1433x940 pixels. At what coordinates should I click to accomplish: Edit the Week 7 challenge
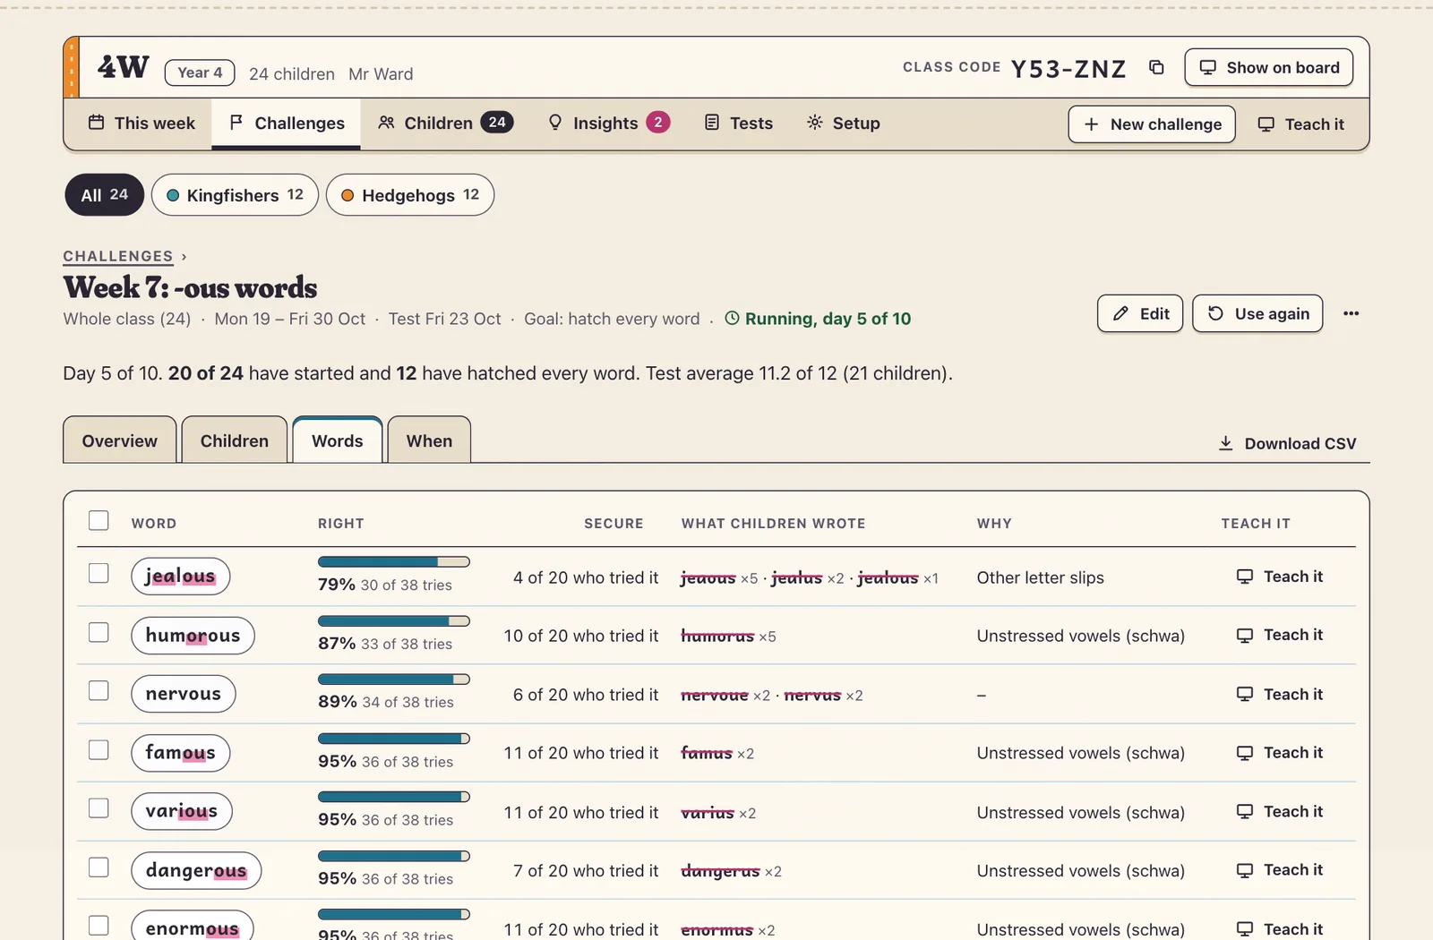coord(1140,313)
